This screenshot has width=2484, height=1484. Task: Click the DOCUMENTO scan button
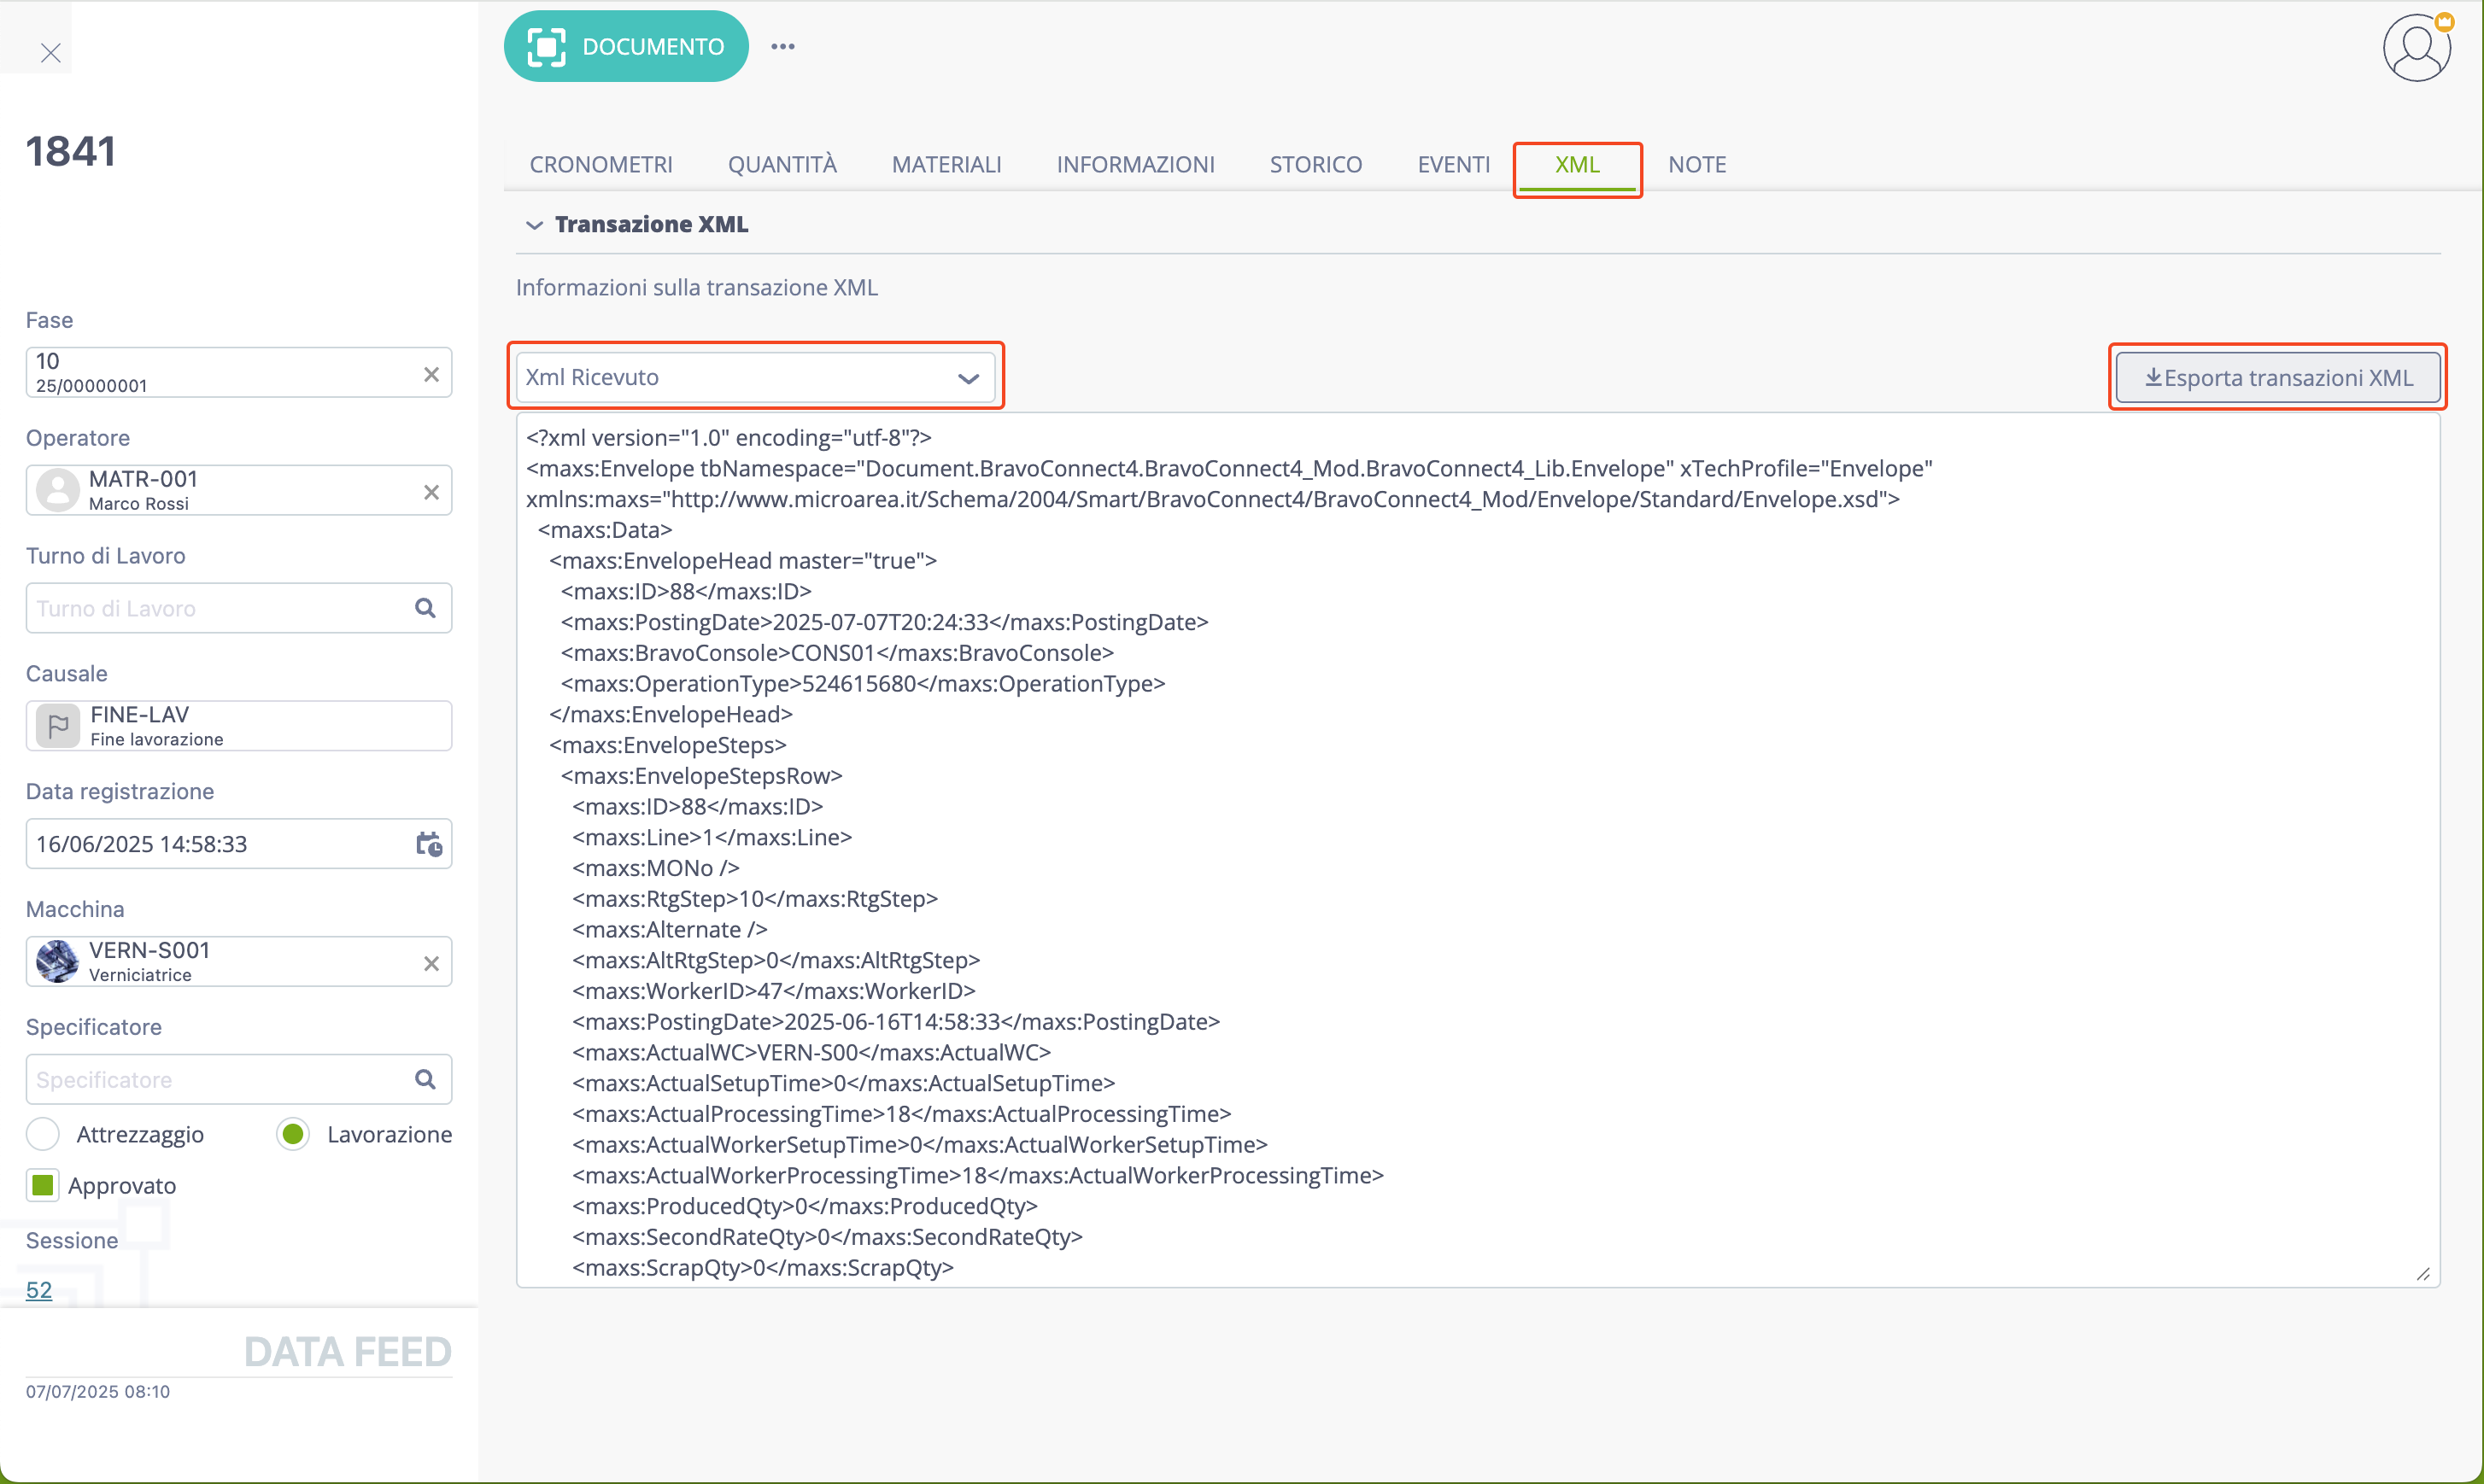click(x=626, y=46)
